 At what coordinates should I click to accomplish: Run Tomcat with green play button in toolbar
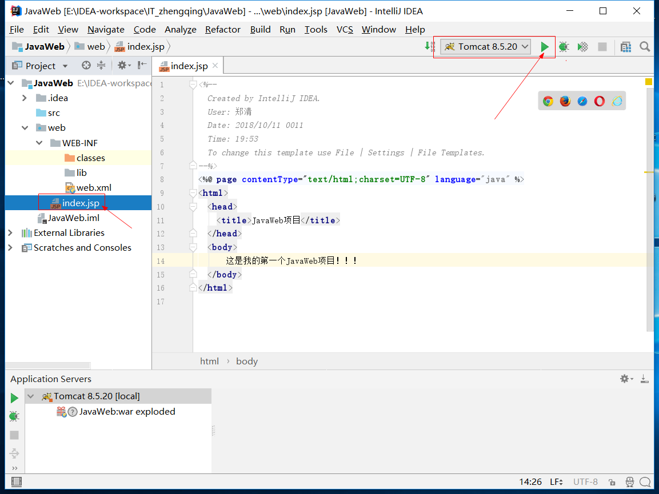[x=544, y=47]
